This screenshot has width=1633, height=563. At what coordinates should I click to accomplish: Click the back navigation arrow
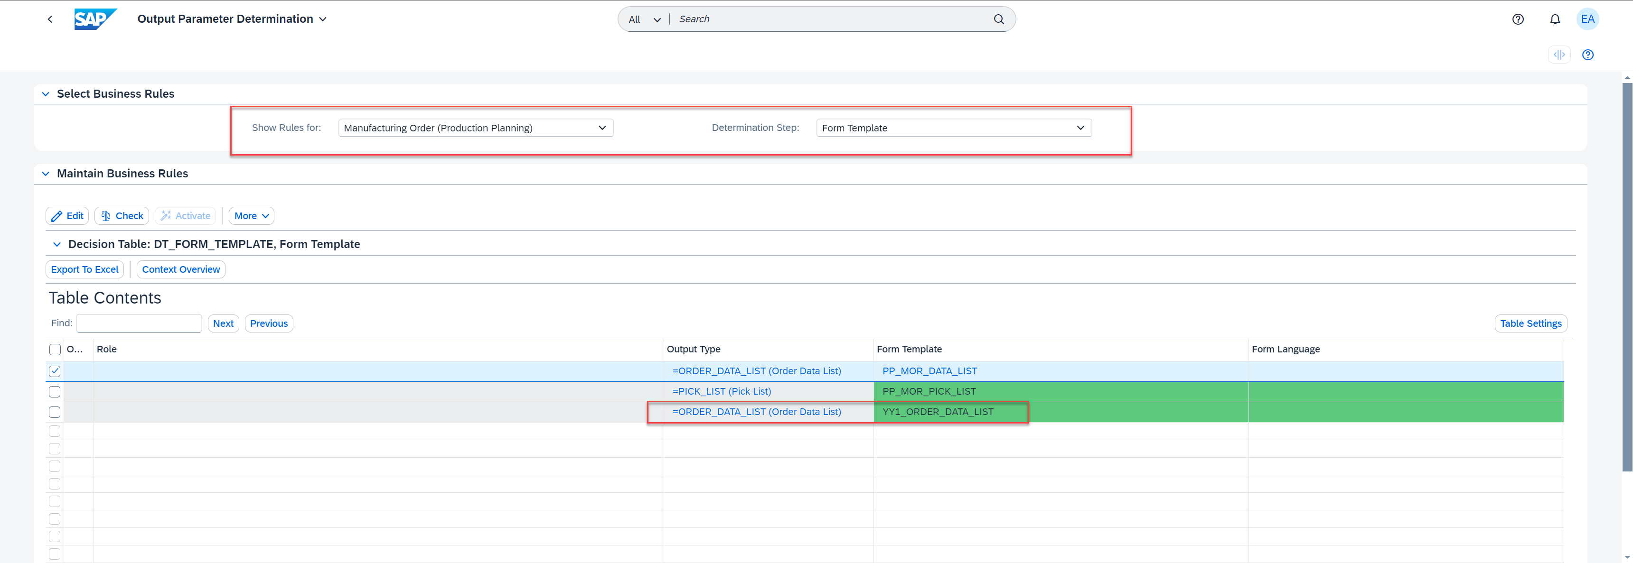(50, 19)
